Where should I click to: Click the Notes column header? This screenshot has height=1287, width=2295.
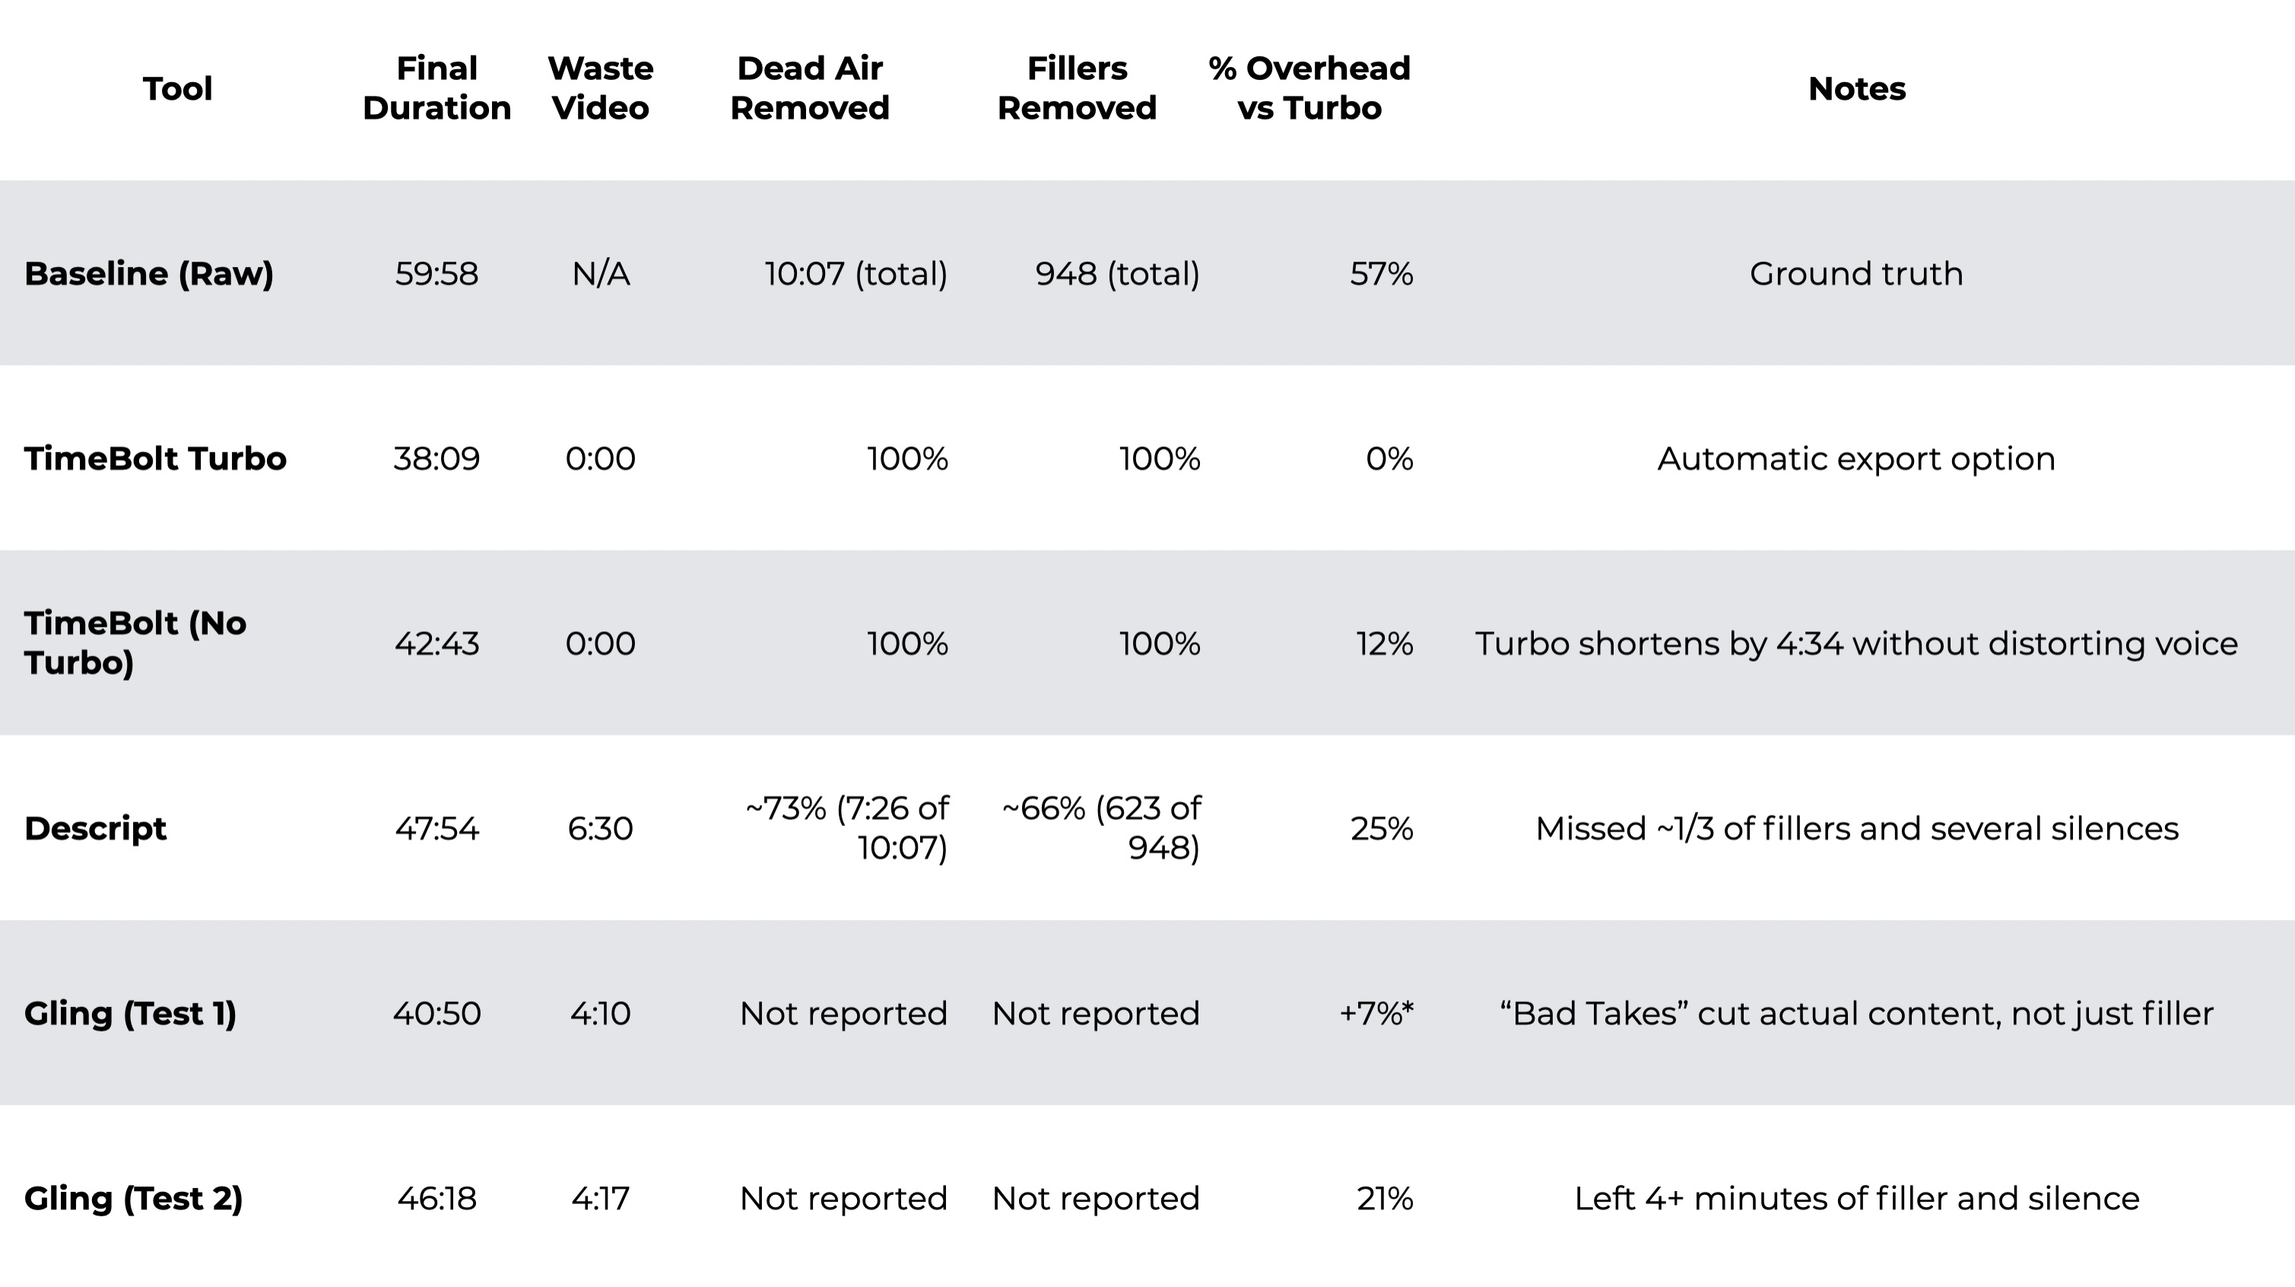click(x=1857, y=88)
